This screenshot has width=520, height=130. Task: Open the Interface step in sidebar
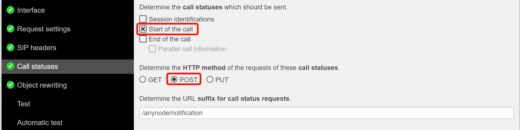pos(31,10)
